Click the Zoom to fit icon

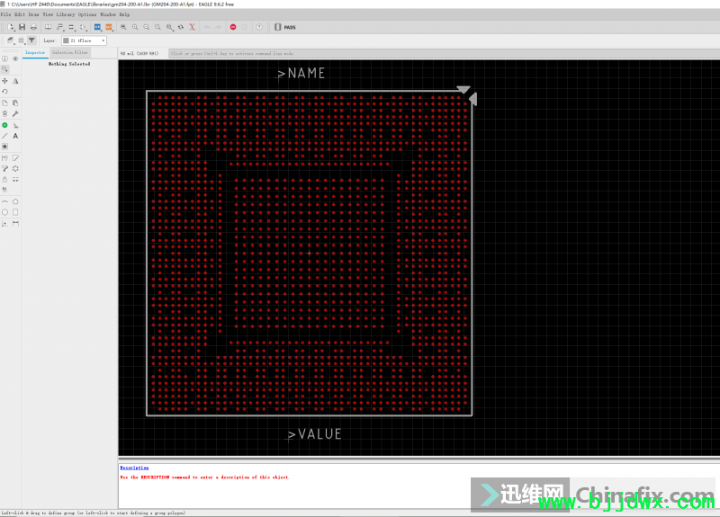pos(123,27)
